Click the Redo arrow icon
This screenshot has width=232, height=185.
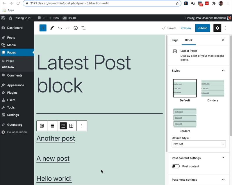[68, 28]
